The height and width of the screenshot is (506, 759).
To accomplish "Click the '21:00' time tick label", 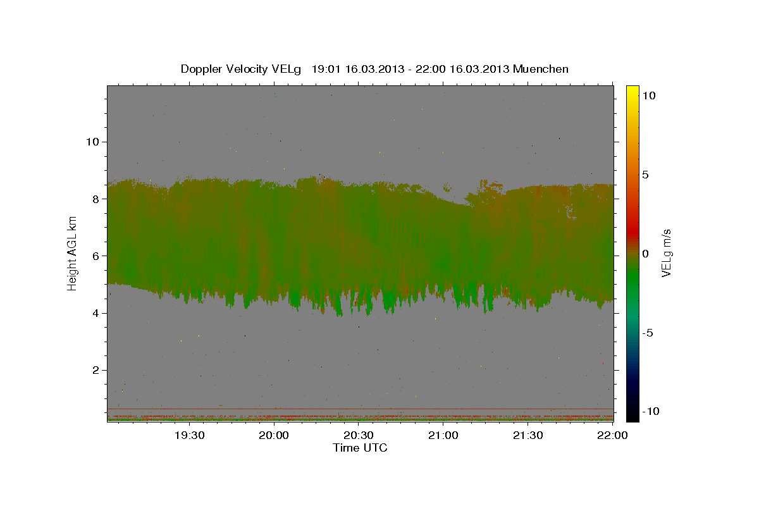I will (x=443, y=435).
